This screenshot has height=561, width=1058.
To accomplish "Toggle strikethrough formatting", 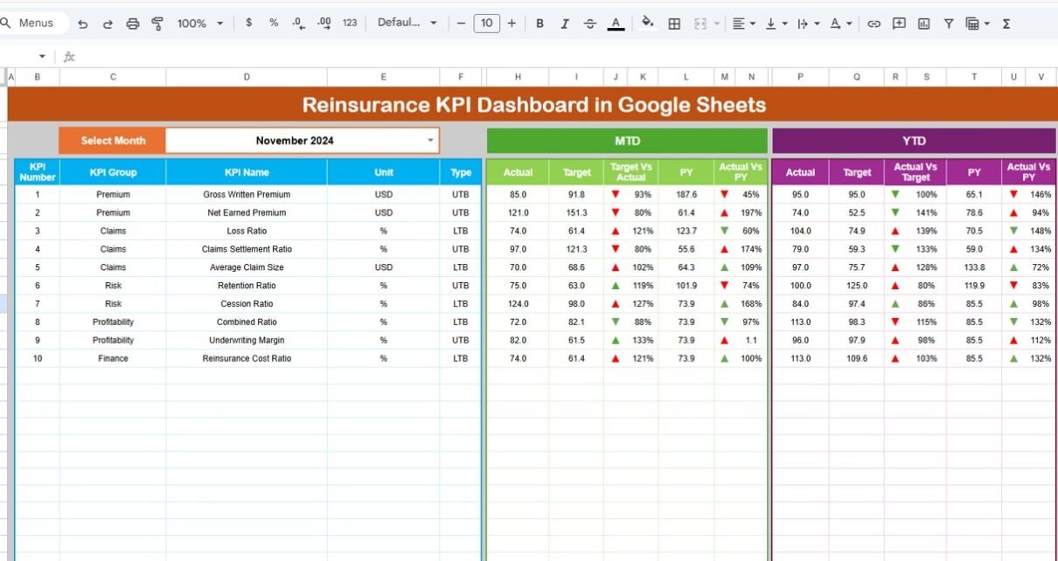I will (x=590, y=24).
